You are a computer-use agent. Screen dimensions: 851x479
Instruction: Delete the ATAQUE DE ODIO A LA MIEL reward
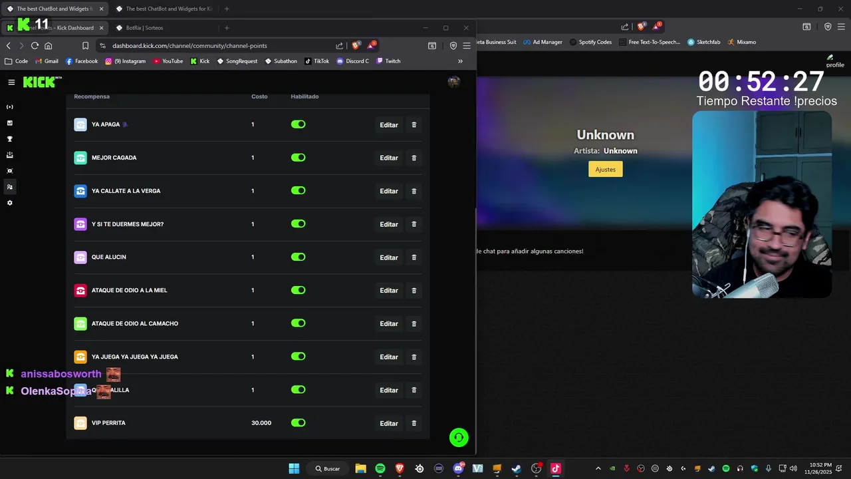coord(414,290)
